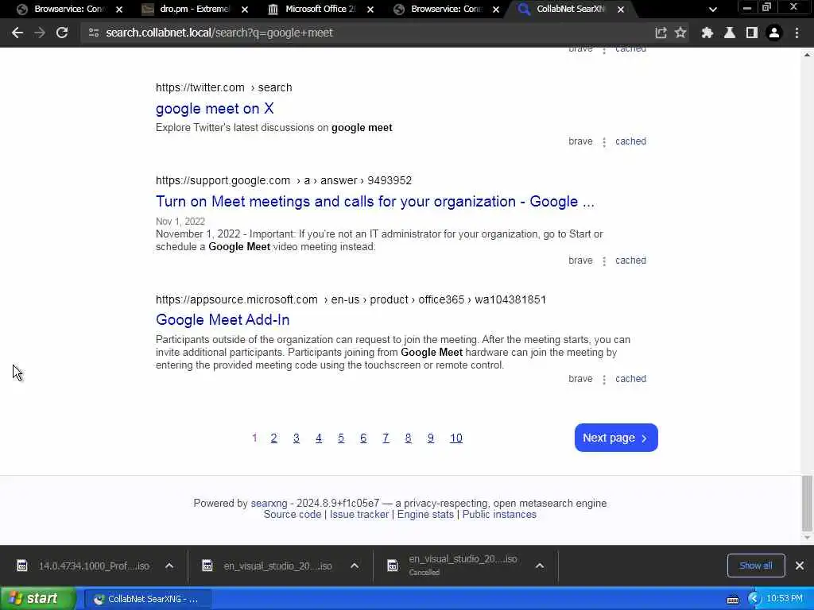Switch to the second Browservice tab
Screen dimensions: 814x610
446,10
